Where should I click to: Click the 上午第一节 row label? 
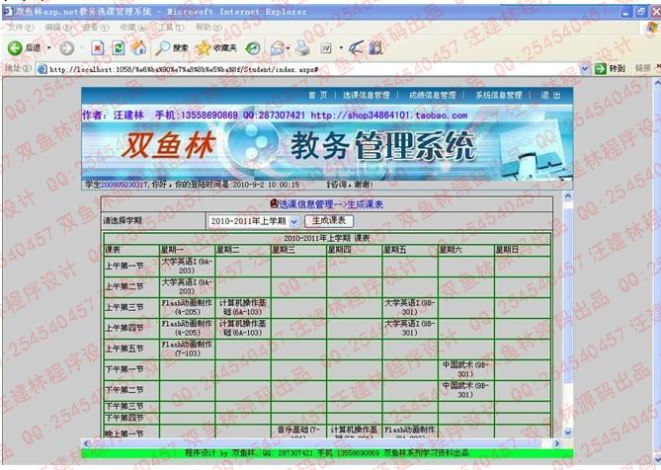click(124, 266)
